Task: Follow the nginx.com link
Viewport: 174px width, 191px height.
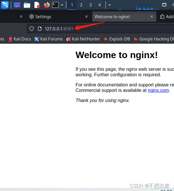Action: coord(158,90)
